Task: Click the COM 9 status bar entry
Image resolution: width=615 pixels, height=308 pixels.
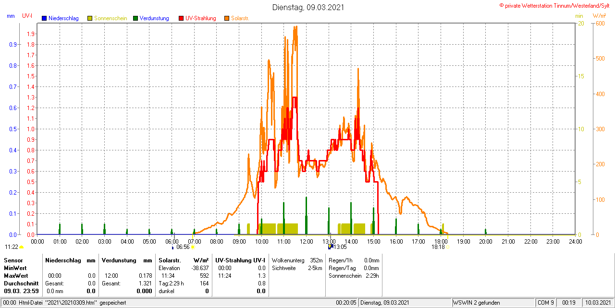Action: click(x=546, y=303)
